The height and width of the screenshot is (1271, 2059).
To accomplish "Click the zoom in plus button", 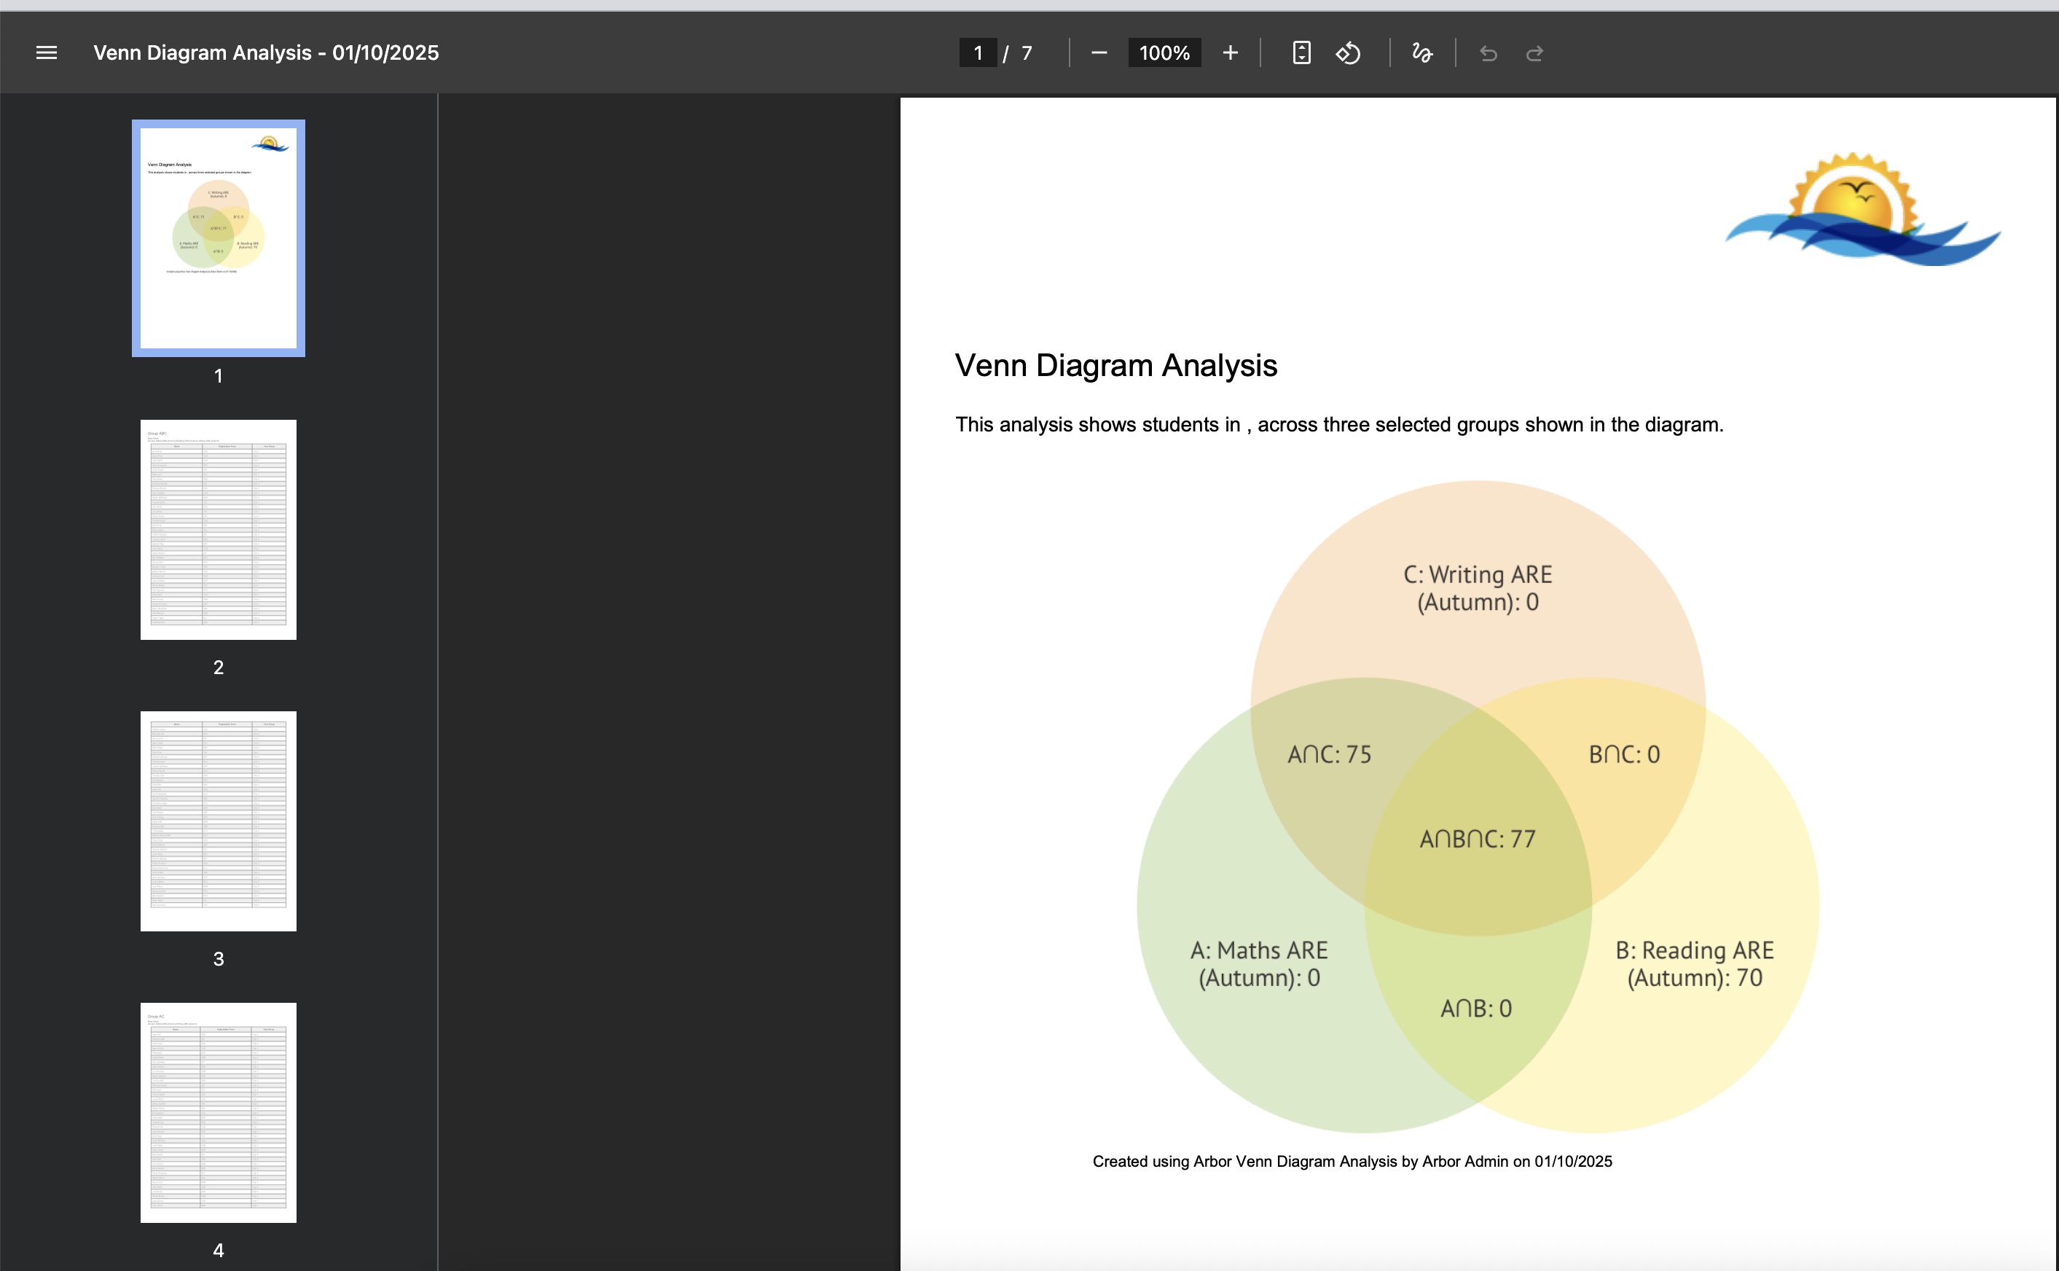I will tap(1230, 53).
